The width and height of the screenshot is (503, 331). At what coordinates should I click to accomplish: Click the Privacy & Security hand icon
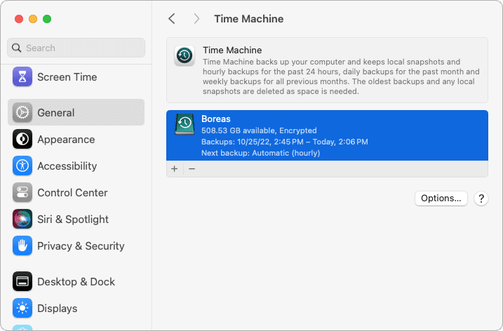[22, 245]
